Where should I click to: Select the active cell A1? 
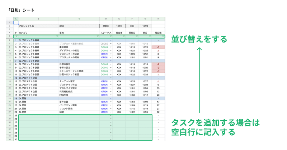point(16,23)
